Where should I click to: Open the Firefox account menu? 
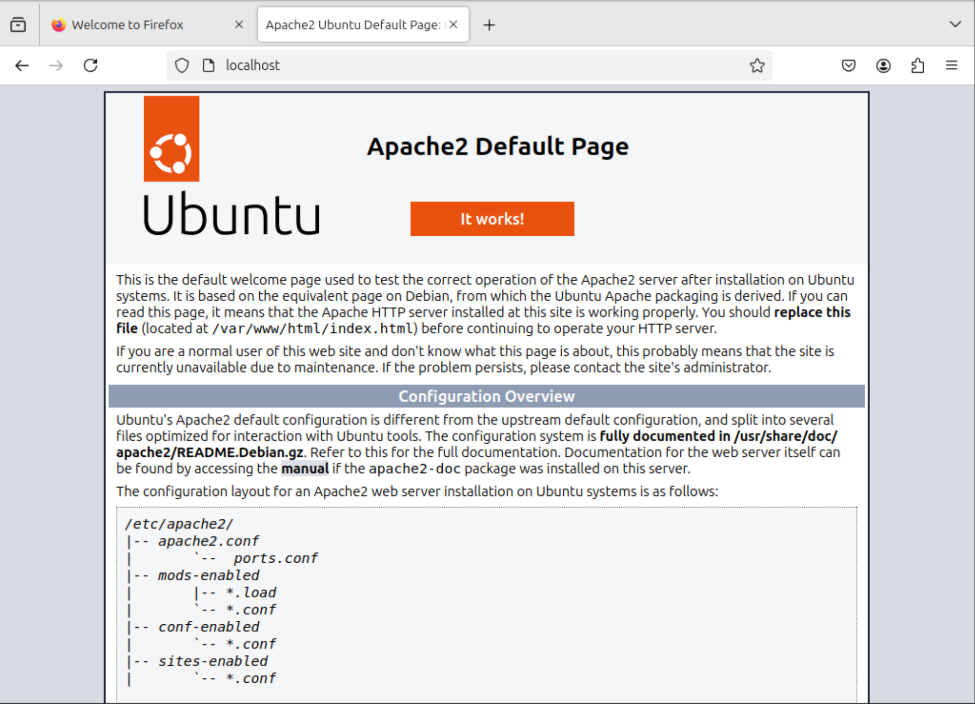883,65
